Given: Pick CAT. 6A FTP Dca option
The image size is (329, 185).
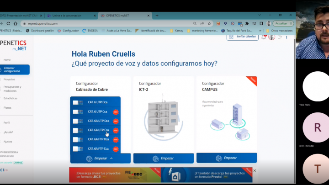Looking at the screenshot, I should point(98,139).
